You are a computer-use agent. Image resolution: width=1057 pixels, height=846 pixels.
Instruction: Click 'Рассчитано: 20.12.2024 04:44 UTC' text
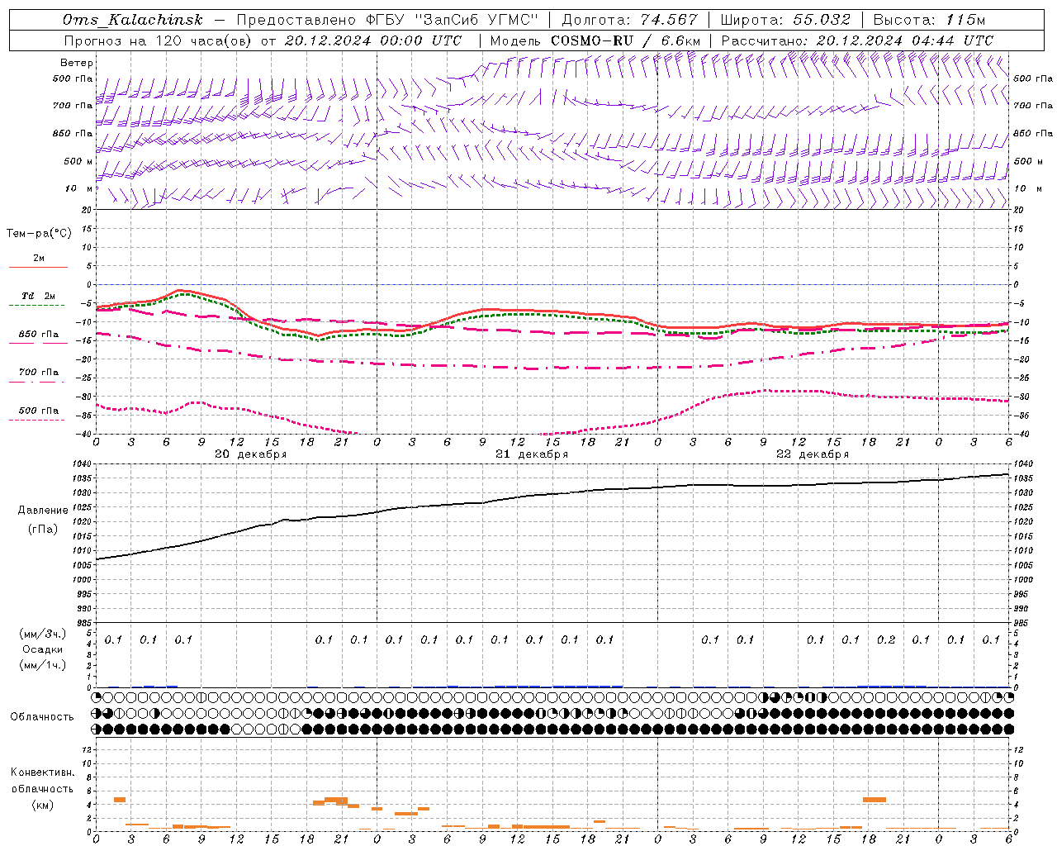click(x=857, y=40)
